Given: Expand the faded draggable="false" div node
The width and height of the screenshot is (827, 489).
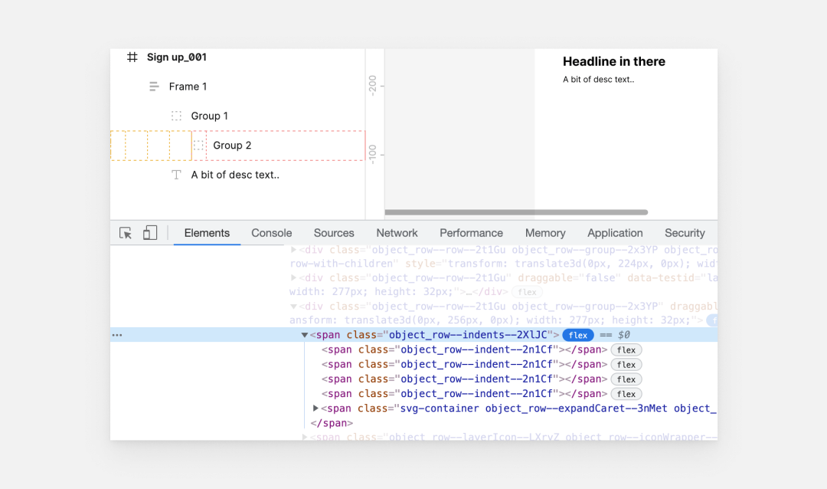Looking at the screenshot, I should pos(294,277).
